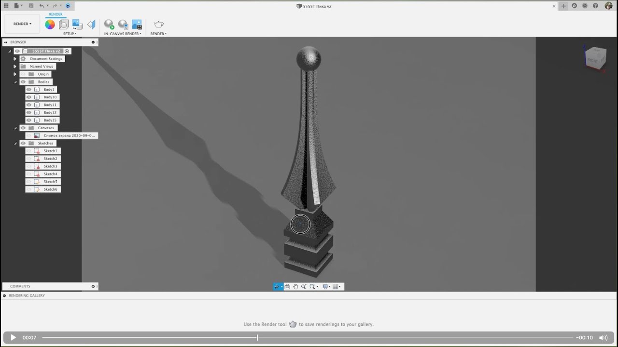Activate root component radio button

pos(67,51)
